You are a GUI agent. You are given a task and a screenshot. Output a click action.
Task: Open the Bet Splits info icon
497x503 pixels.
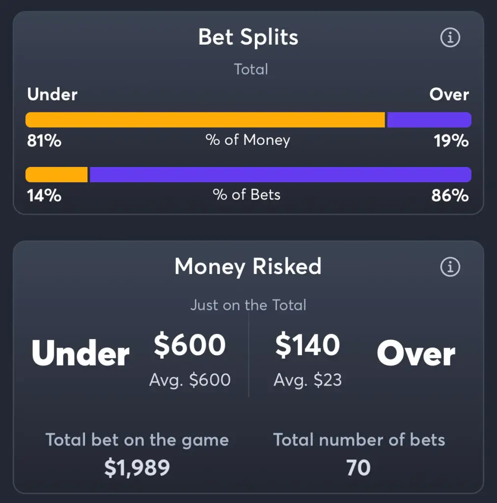[450, 37]
